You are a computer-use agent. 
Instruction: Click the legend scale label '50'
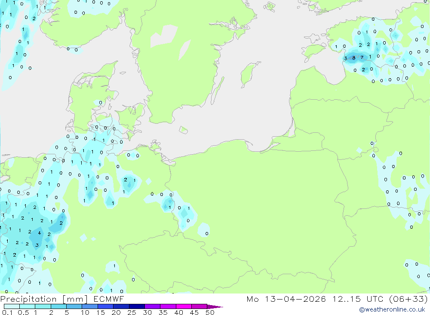point(210,312)
